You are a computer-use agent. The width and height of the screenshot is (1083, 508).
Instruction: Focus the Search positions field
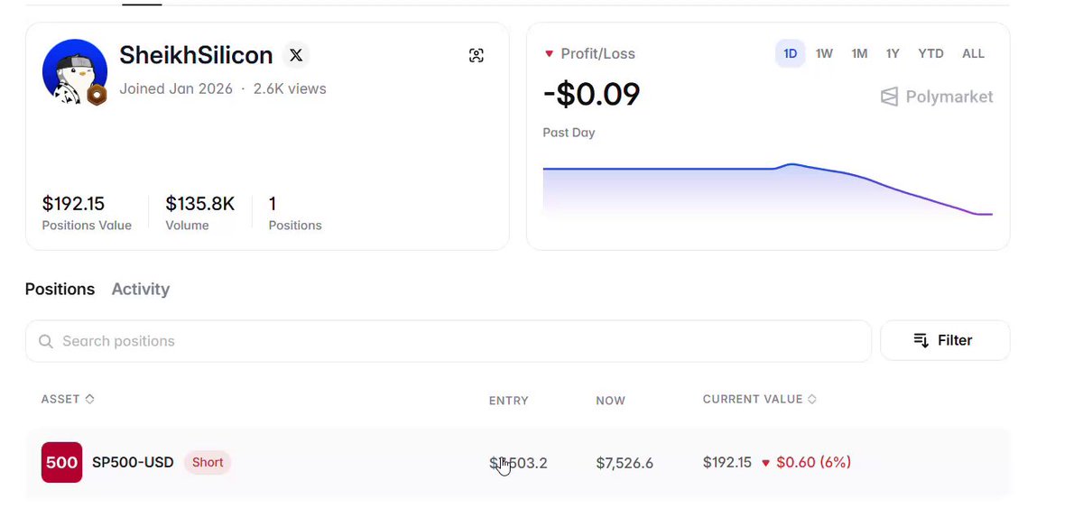448,341
